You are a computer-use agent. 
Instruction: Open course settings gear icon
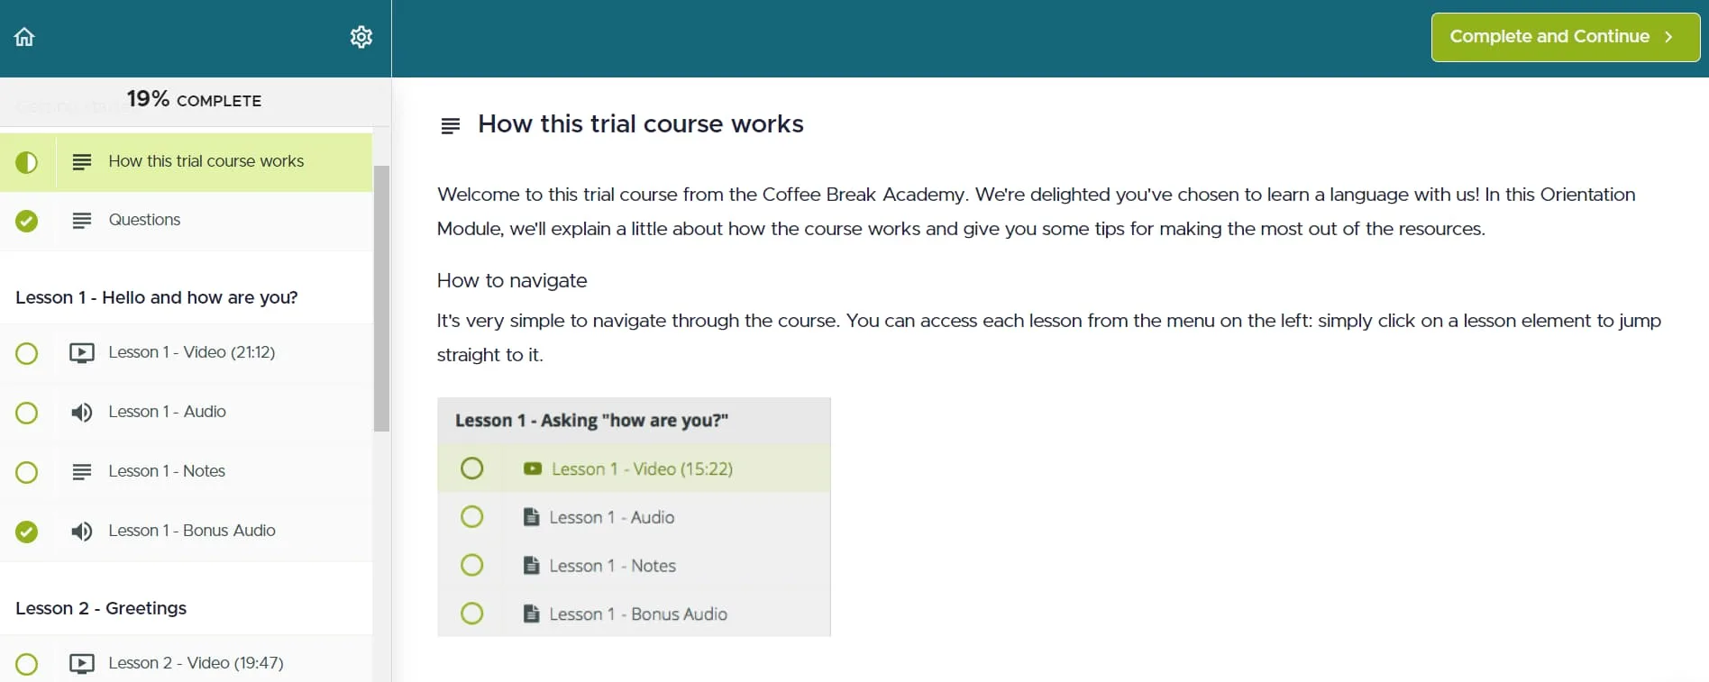361,37
